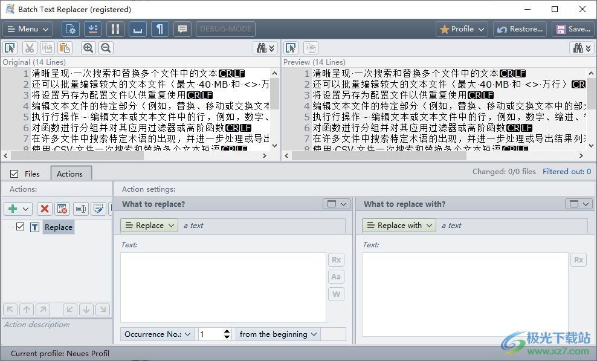Click the move action to top-right arrow
This screenshot has width=597, height=361.
(x=43, y=310)
